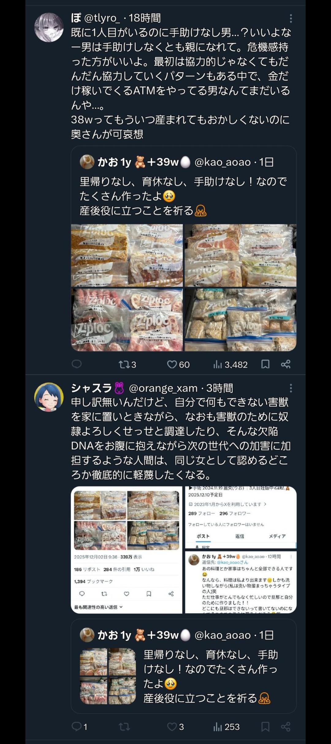Bookmark @tlyro_'s post

(x=265, y=364)
